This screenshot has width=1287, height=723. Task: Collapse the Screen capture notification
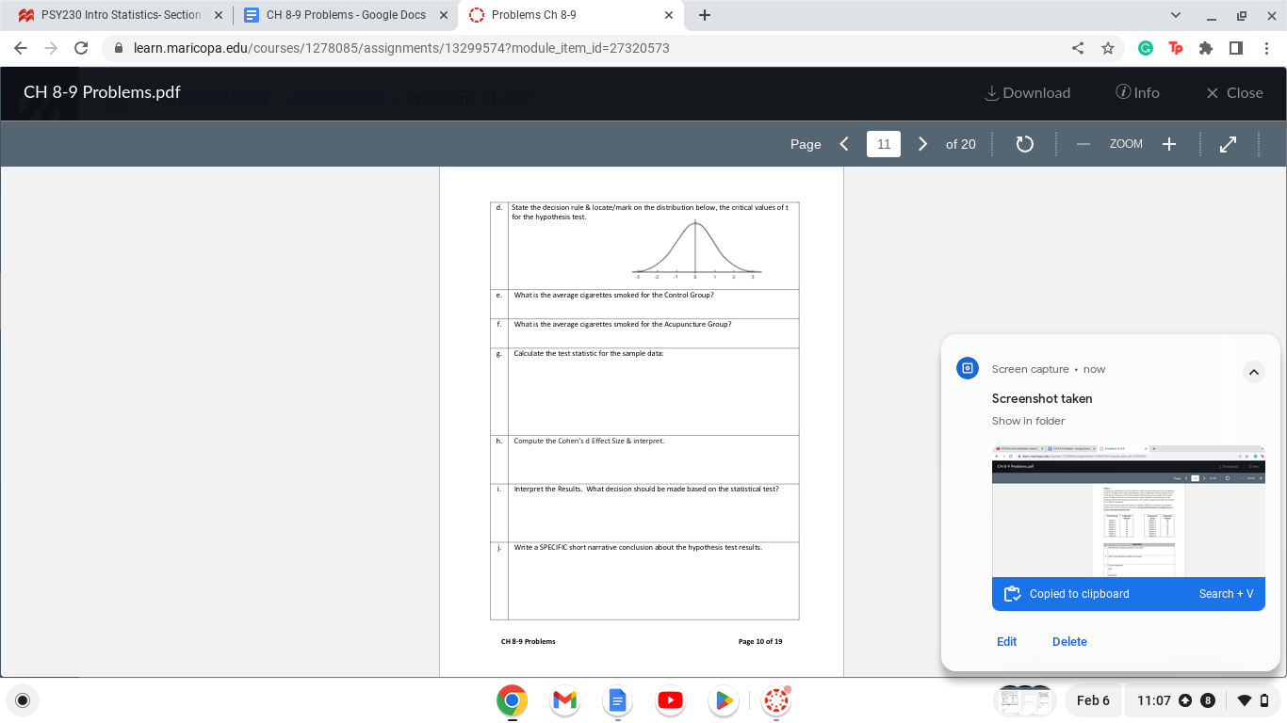[1254, 371]
